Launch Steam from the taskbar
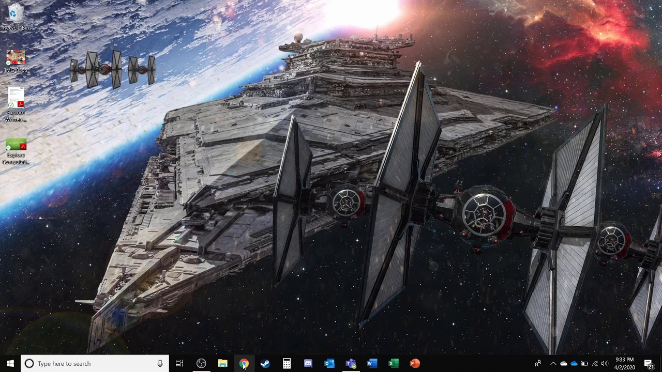This screenshot has height=372, width=662. [x=265, y=364]
